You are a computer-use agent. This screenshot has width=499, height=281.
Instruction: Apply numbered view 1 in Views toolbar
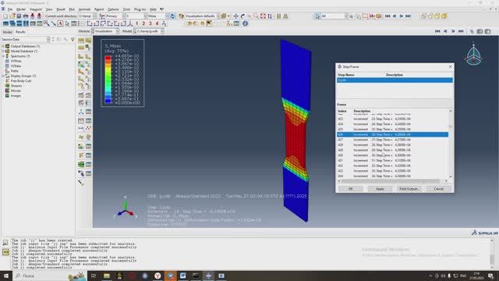(137, 23)
